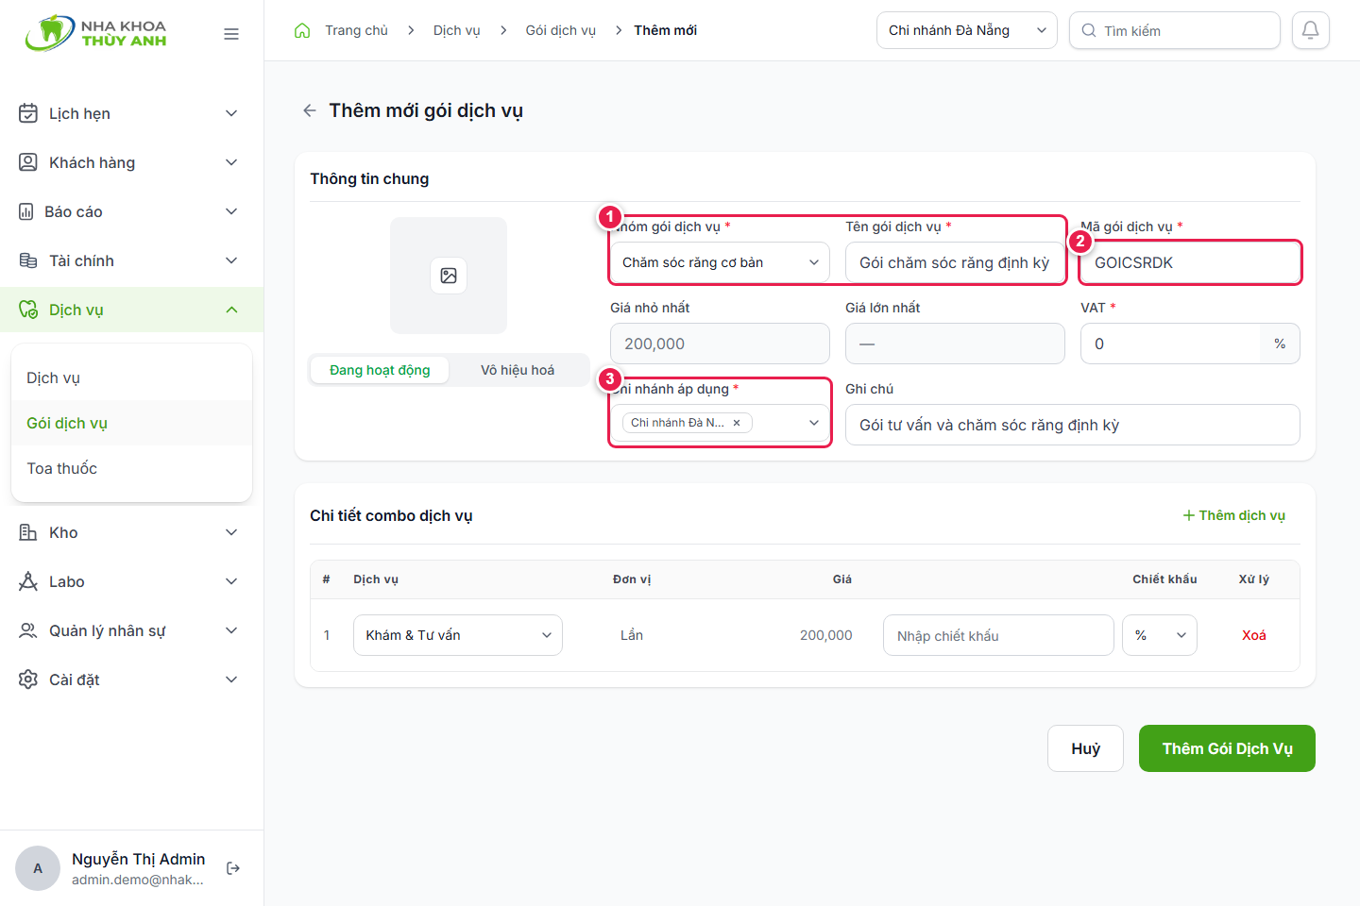1360x906 pixels.
Task: Click the home icon in breadcrumb
Action: tap(302, 30)
